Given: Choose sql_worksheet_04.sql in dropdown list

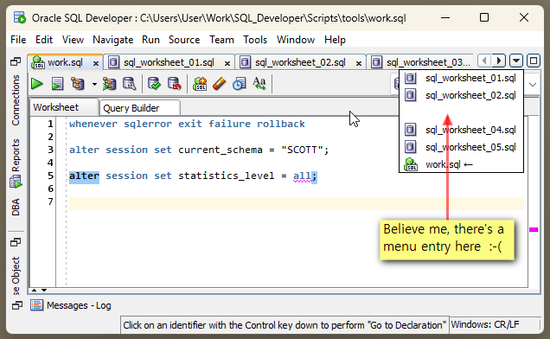Looking at the screenshot, I should (x=461, y=130).
